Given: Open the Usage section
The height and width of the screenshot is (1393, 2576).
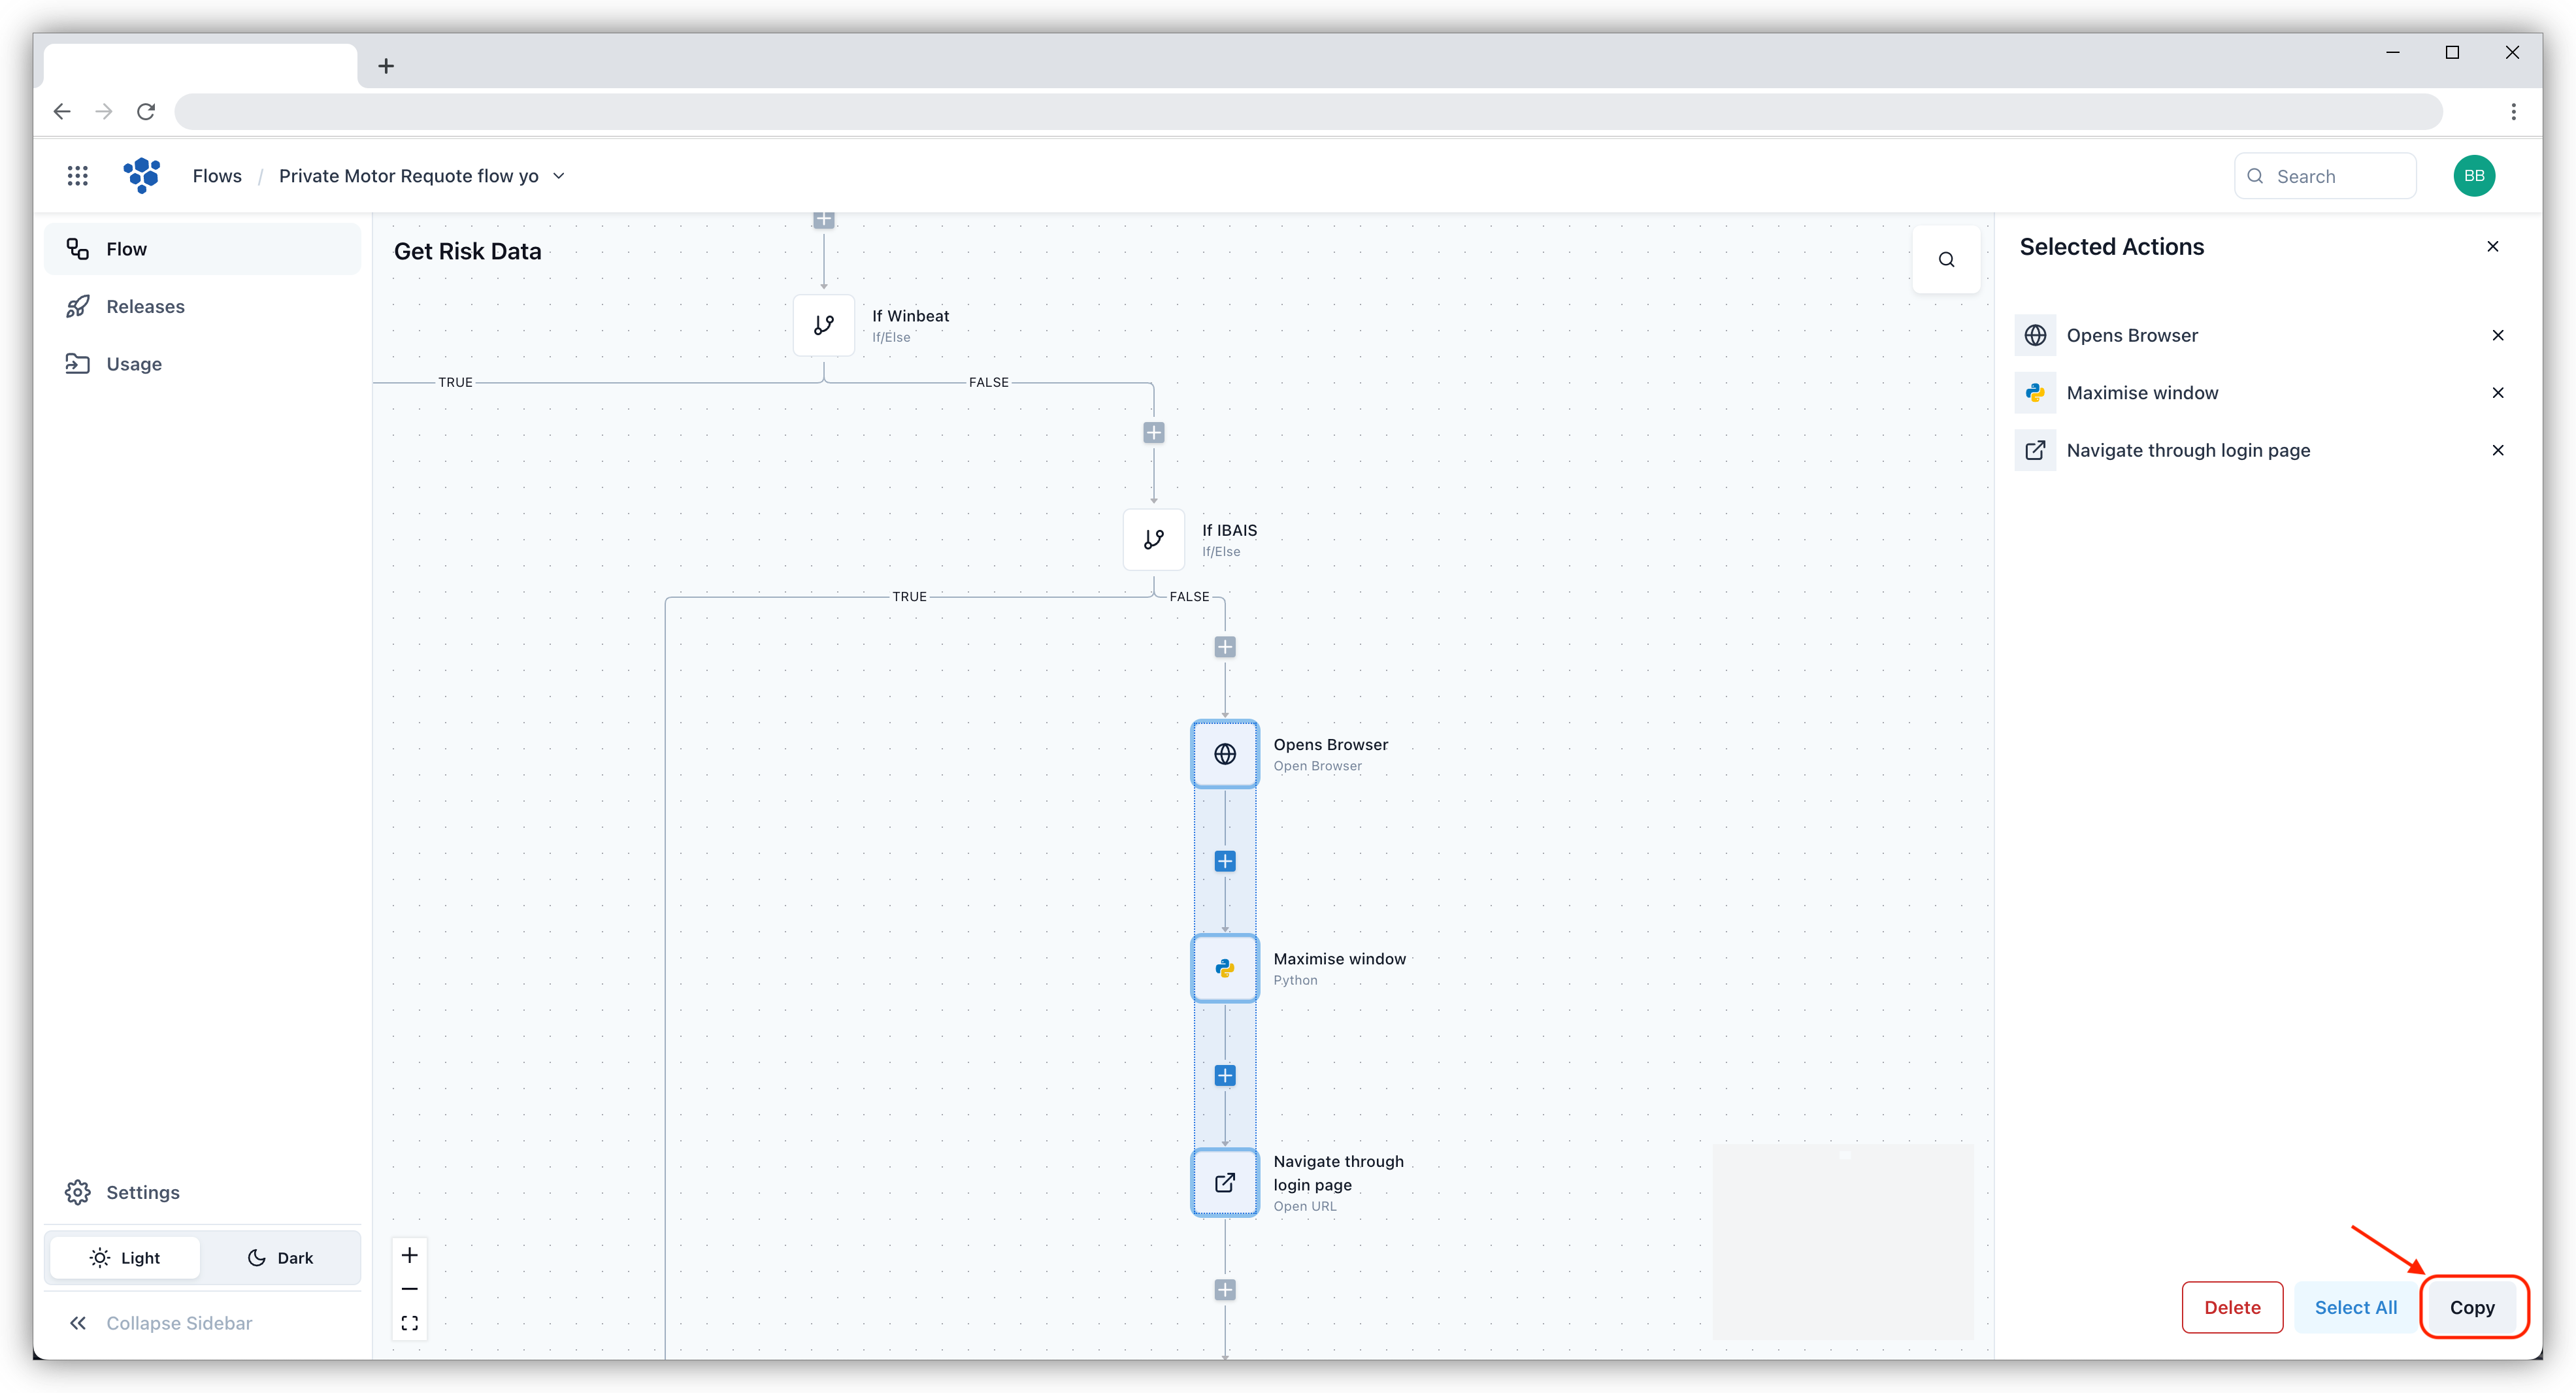Looking at the screenshot, I should 134,364.
